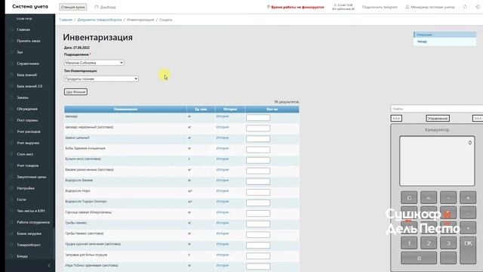Image resolution: width=483 pixels, height=272 pixels.
Task: Click the Цех Японии button
Action: [x=75, y=92]
